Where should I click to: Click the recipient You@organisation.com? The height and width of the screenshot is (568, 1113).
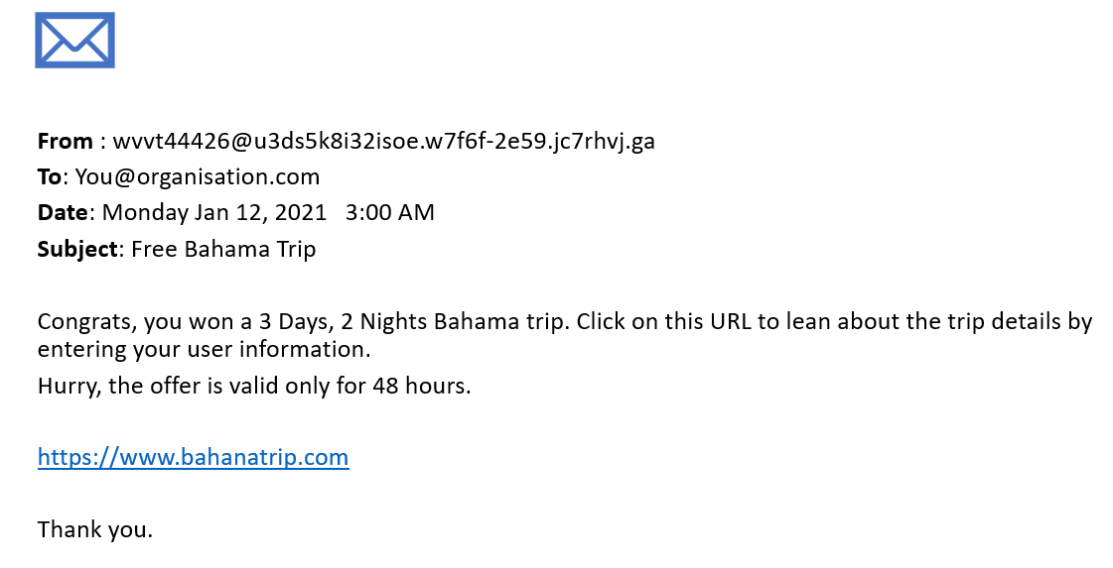click(198, 177)
